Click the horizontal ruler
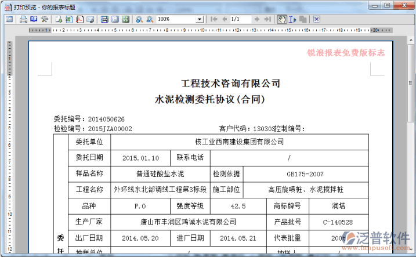 click(x=203, y=30)
